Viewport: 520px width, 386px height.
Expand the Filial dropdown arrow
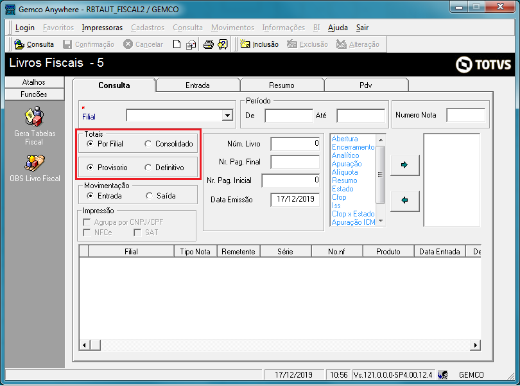(227, 116)
